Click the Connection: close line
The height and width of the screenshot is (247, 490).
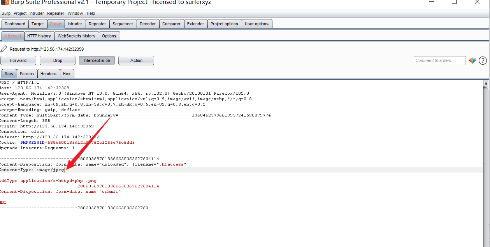22,132
